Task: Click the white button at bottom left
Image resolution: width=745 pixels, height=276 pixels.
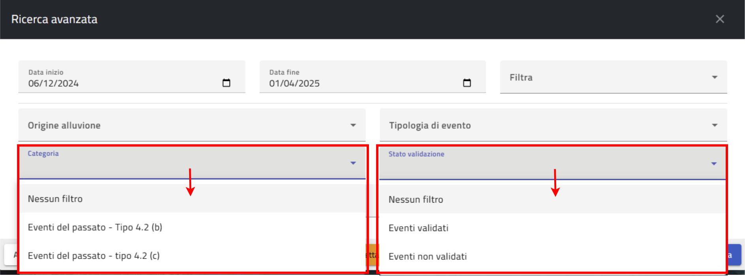Action: (x=11, y=255)
